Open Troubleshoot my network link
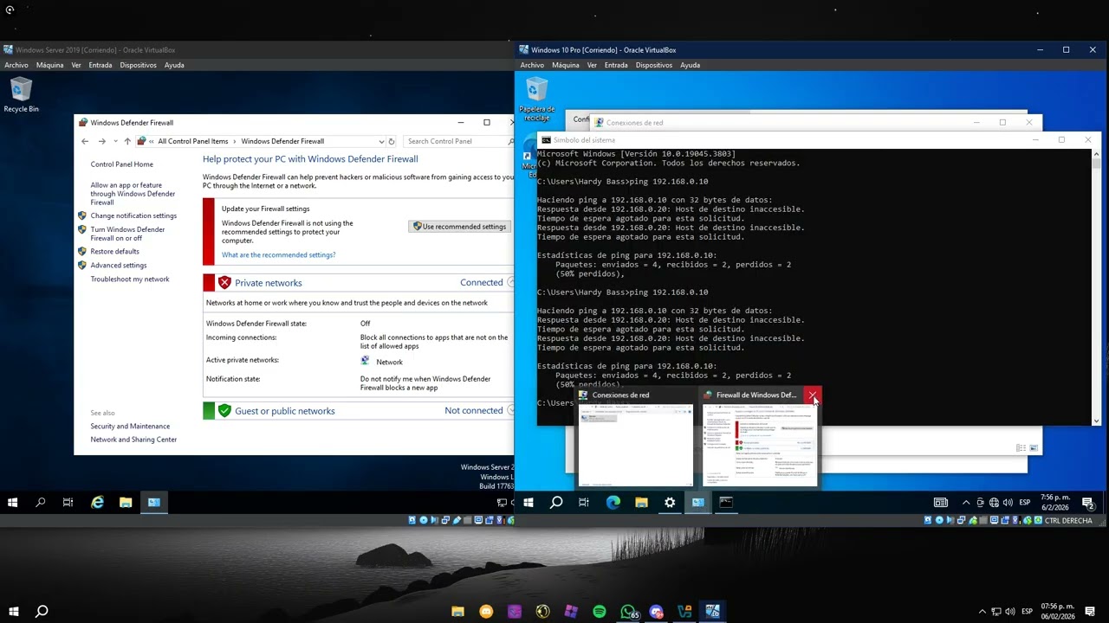The height and width of the screenshot is (623, 1109). click(130, 279)
